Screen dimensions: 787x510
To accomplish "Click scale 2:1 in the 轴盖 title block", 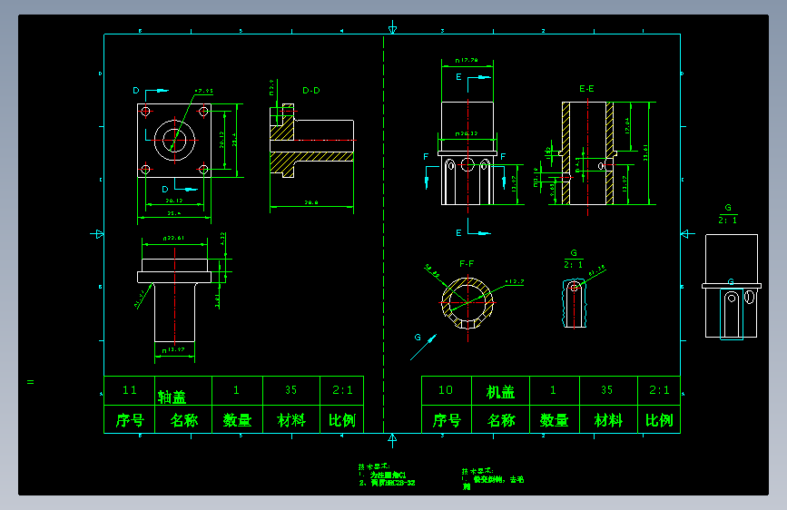I will (x=342, y=390).
